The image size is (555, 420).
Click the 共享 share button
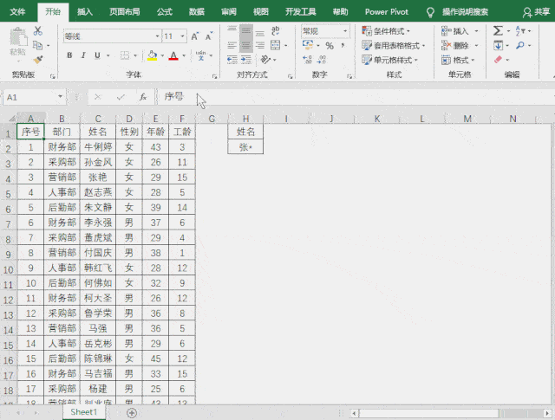click(536, 12)
